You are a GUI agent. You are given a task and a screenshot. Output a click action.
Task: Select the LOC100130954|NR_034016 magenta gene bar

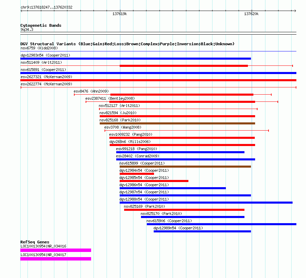(x=56, y=250)
